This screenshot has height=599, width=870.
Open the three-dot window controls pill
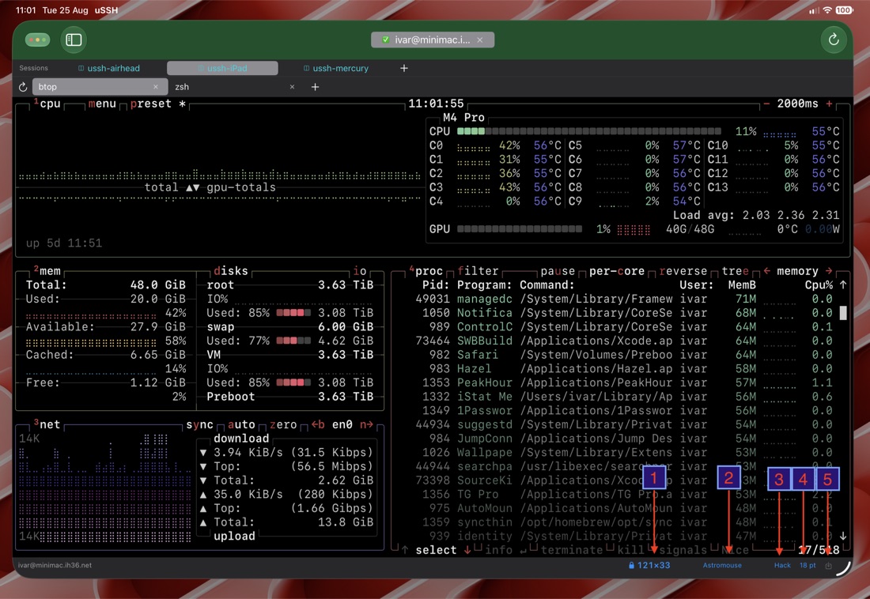coord(38,40)
